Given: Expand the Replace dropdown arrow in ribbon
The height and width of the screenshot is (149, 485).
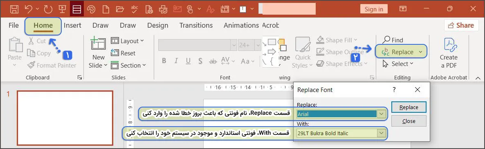Looking at the screenshot, I should (420, 52).
